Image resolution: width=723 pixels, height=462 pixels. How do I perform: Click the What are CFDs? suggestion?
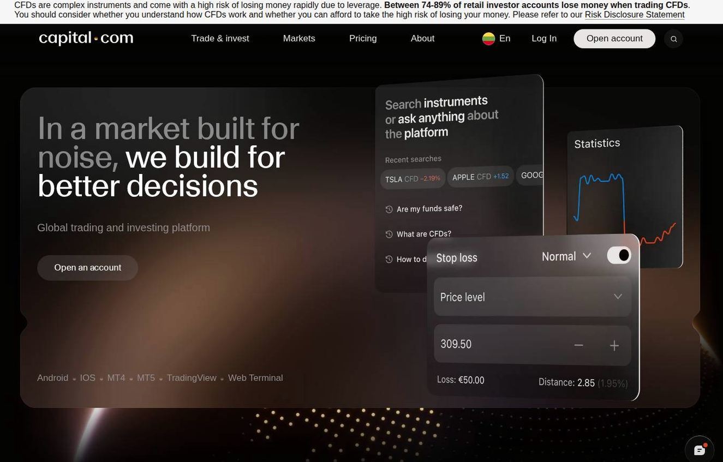(424, 234)
